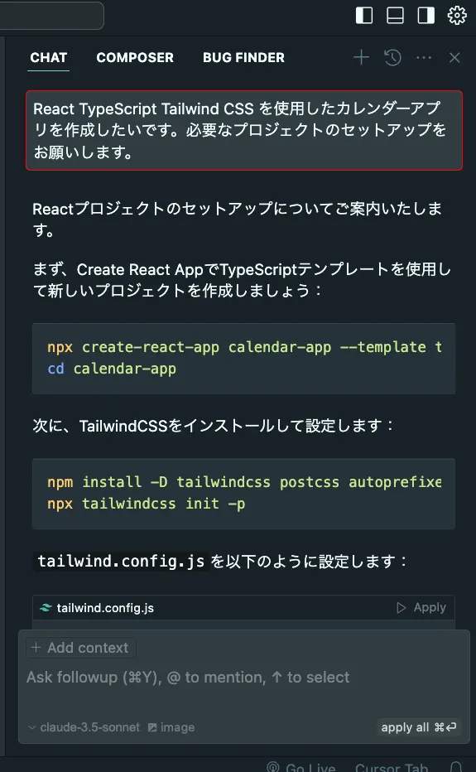Toggle the primary sidebar layout icon
This screenshot has width=476, height=772.
click(x=364, y=15)
